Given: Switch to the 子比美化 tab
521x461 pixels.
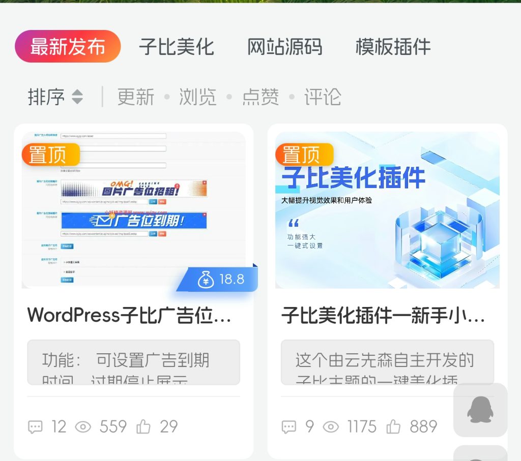Looking at the screenshot, I should (177, 47).
